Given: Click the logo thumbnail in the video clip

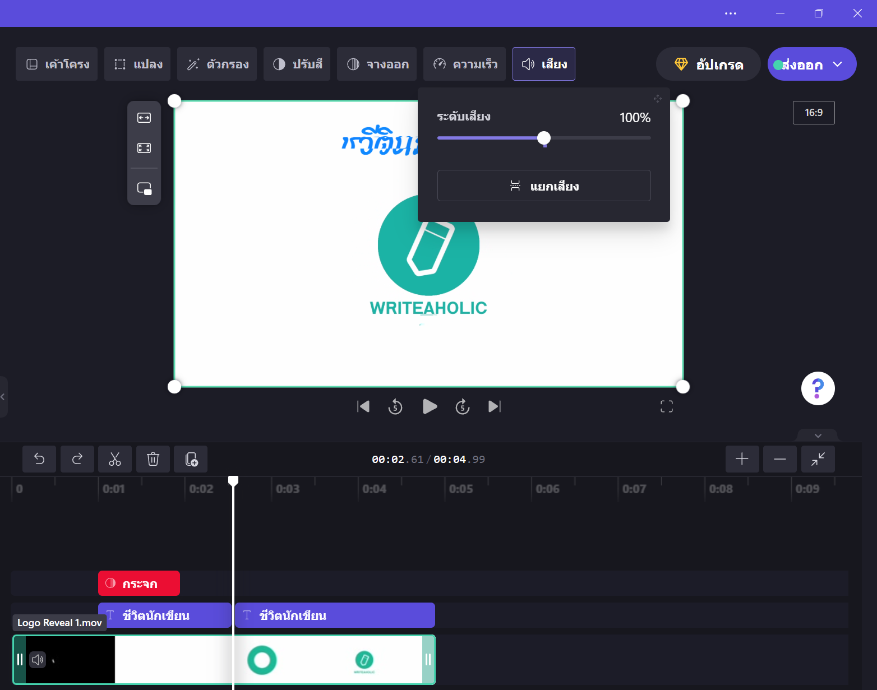Looking at the screenshot, I should (x=364, y=661).
